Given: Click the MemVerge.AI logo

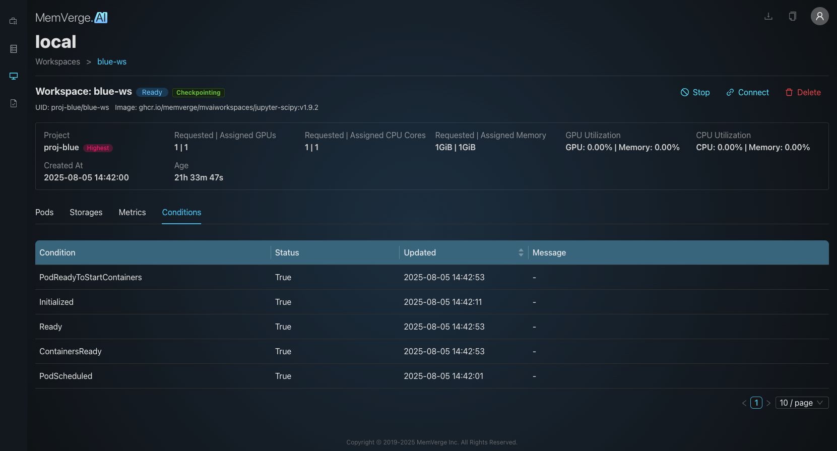Looking at the screenshot, I should click(72, 18).
